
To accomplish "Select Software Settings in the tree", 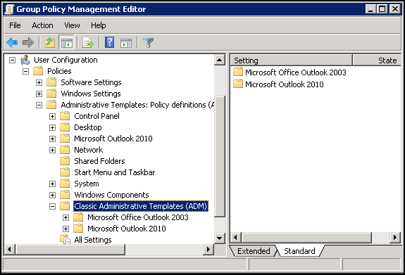I will click(x=91, y=82).
